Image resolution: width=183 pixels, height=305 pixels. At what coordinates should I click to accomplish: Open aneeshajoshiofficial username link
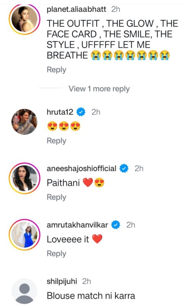pos(82,169)
